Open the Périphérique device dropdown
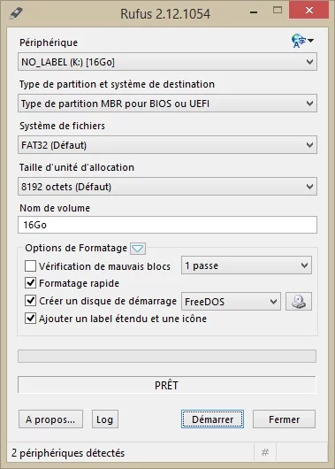Viewport: 335px width, 469px height. pos(167,62)
